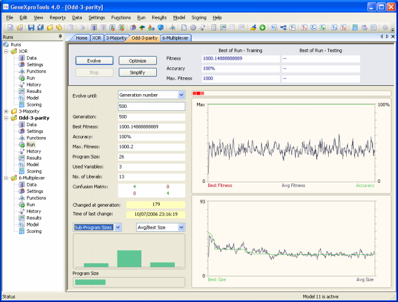398x302 pixels.
Task: Click the Best Fitness value 1000.14888888889
Action: 152,127
